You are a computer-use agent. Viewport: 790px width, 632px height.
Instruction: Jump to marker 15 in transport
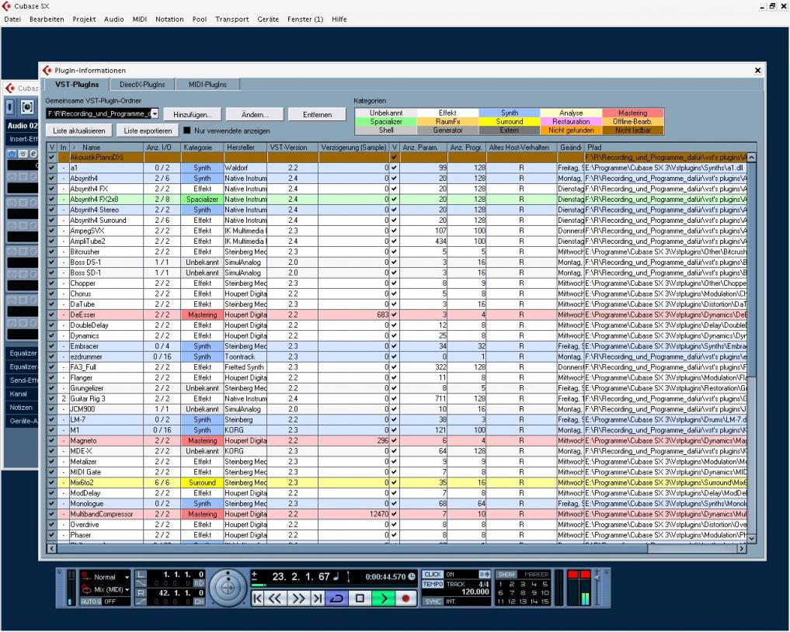click(x=545, y=602)
